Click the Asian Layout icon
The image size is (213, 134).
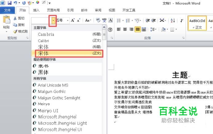162,21
